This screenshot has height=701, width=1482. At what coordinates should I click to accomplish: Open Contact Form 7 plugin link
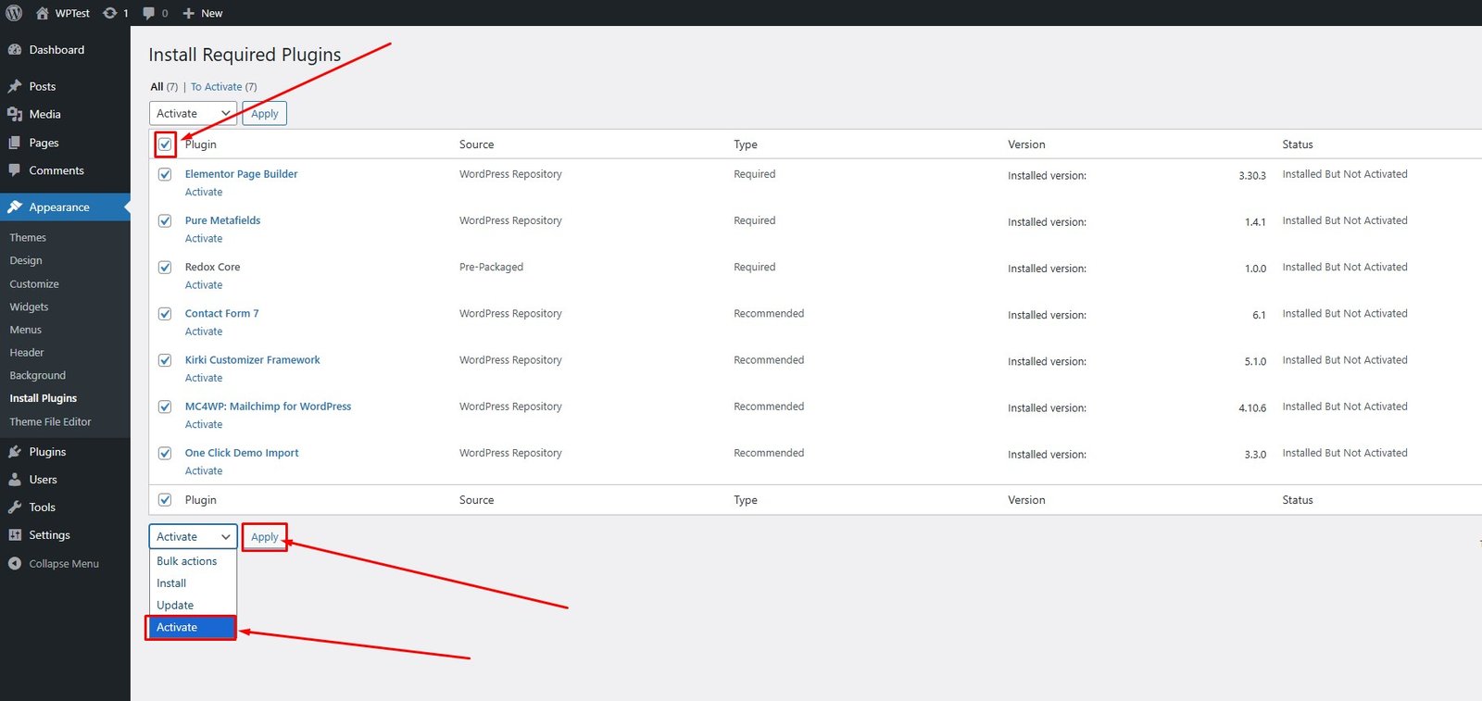(x=221, y=314)
